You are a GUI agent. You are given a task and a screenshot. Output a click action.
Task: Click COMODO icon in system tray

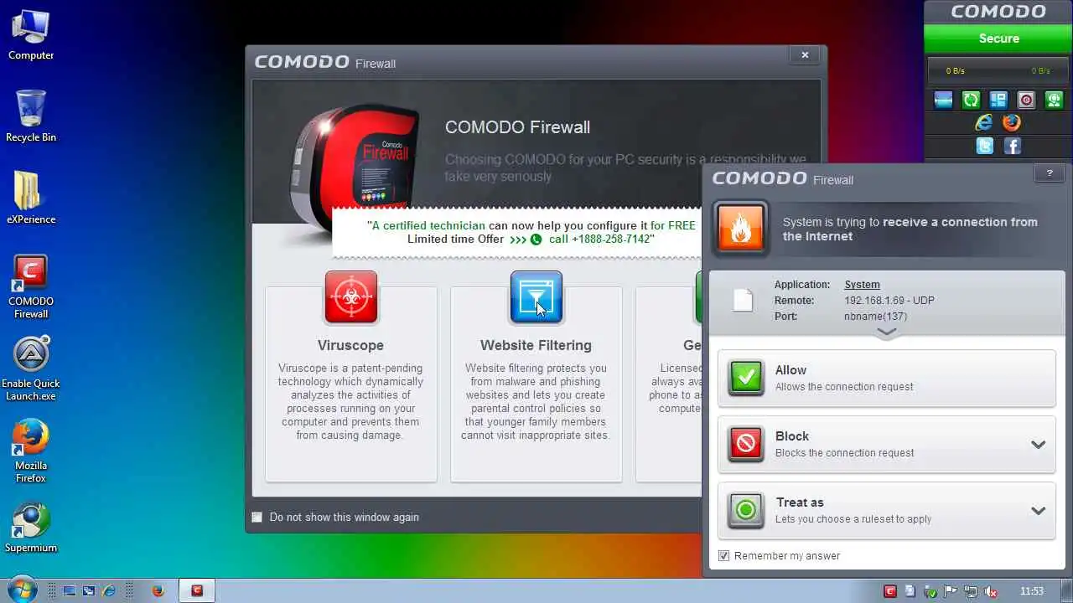point(890,591)
